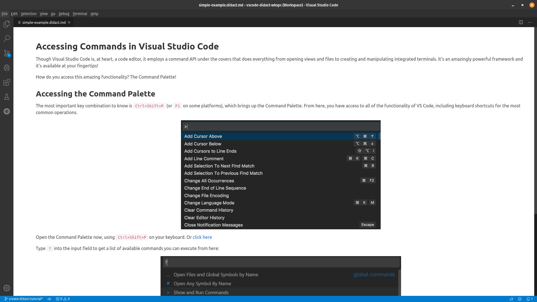This screenshot has height=302, width=537.
Task: Click the more actions ellipsis button
Action: pyautogui.click(x=530, y=22)
